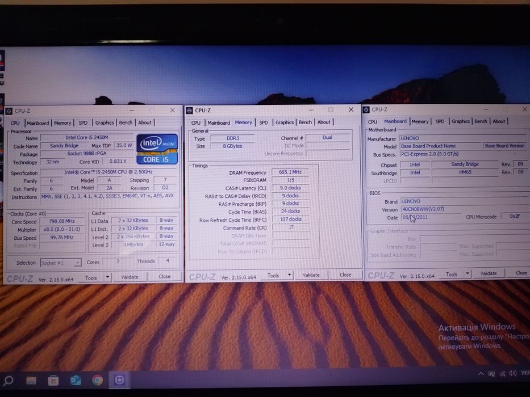The height and width of the screenshot is (397, 530).
Task: Select Bench tab in middle CPU-Z window
Action: [305, 122]
